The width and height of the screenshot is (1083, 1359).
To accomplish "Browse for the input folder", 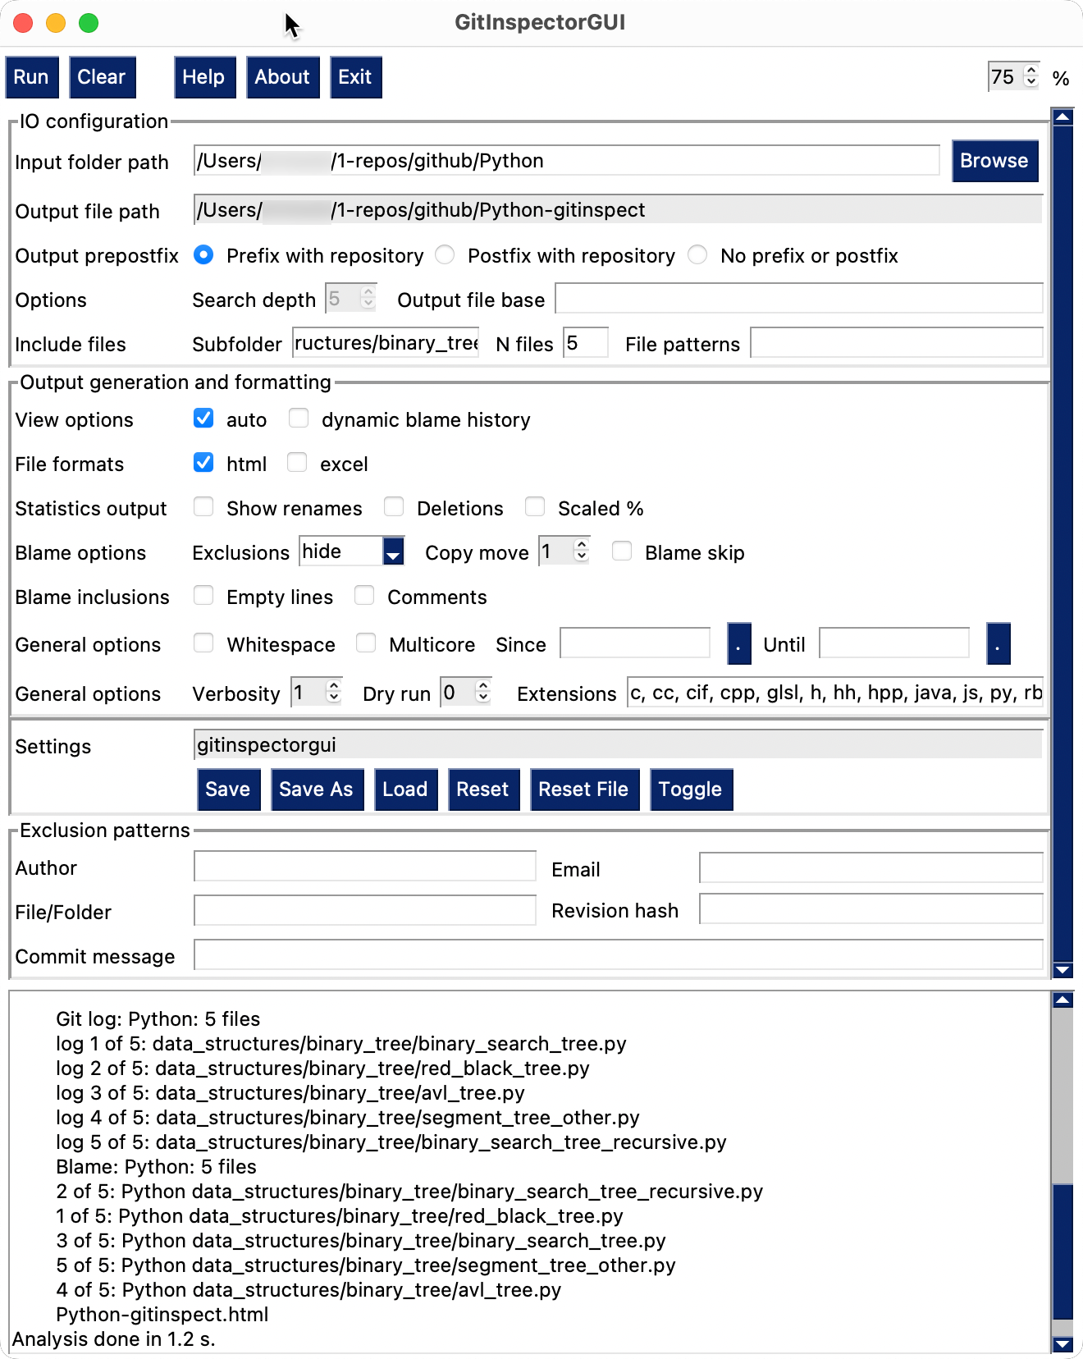I will 994,161.
